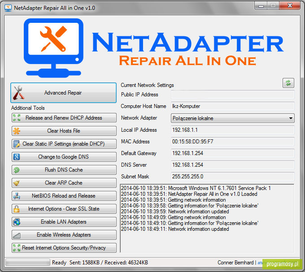Click Enable LAN Adapters button
Viewport: 305px width, 272px height.
click(x=64, y=222)
